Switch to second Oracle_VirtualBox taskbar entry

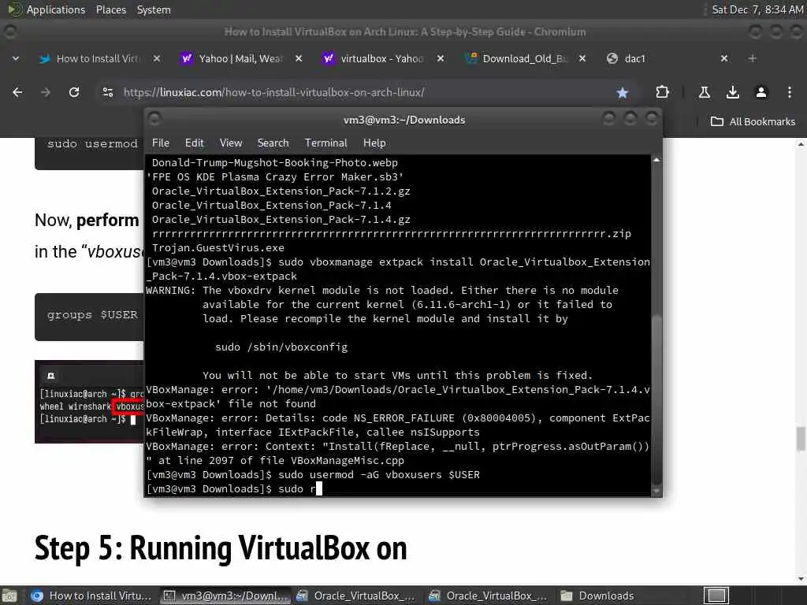pos(489,596)
